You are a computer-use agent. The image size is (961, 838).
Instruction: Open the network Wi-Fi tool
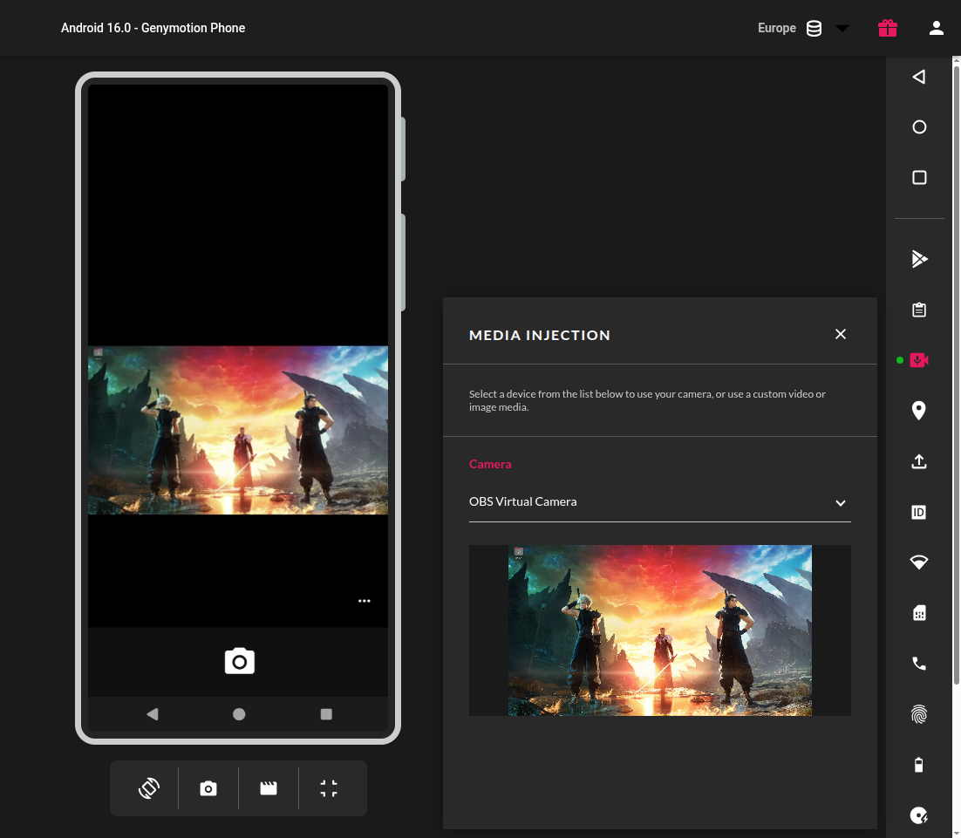(919, 562)
